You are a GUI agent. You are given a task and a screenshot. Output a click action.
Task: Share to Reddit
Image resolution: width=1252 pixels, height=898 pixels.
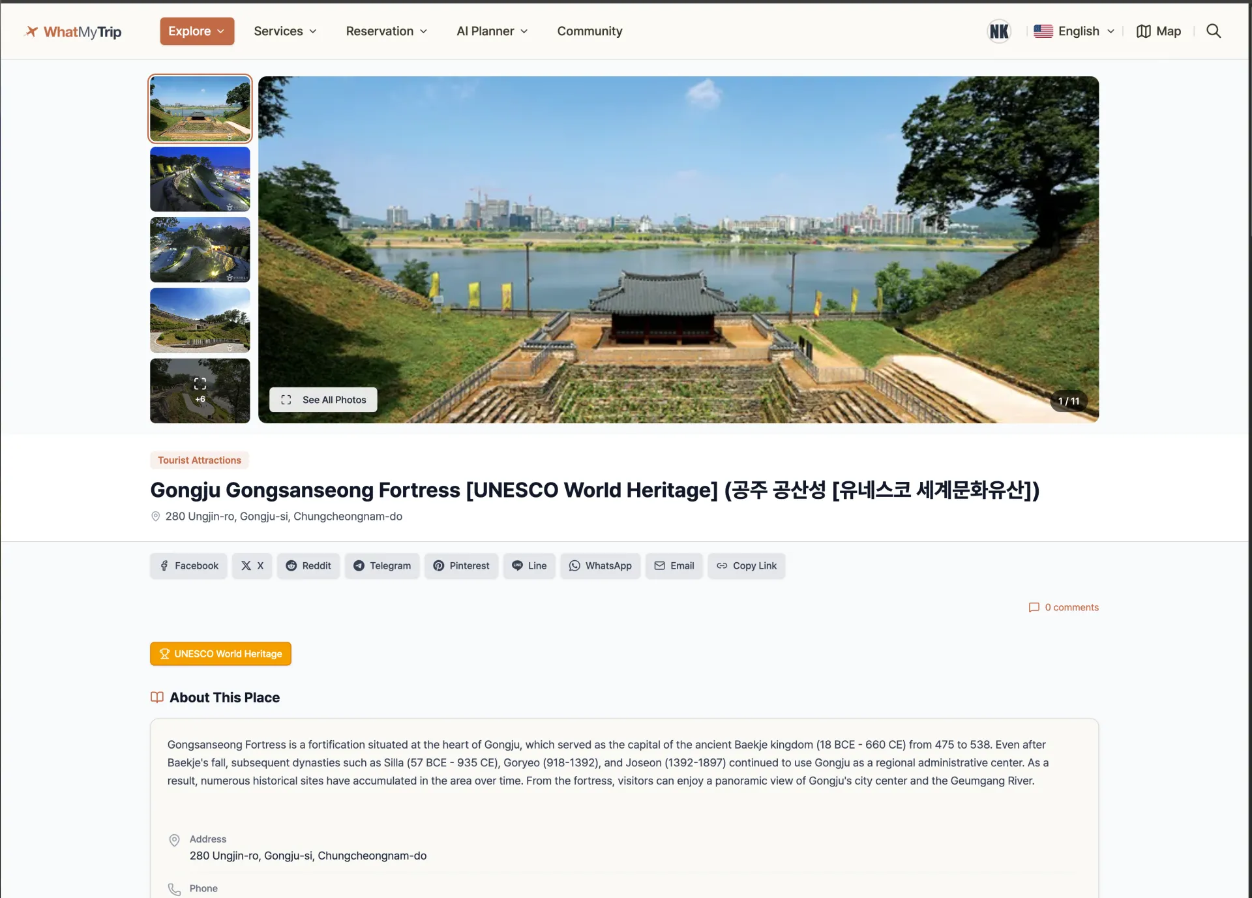(308, 565)
